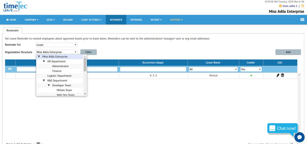This screenshot has width=307, height=144.
Task: Open the apps grid icon in navbar
Action: (302, 20)
